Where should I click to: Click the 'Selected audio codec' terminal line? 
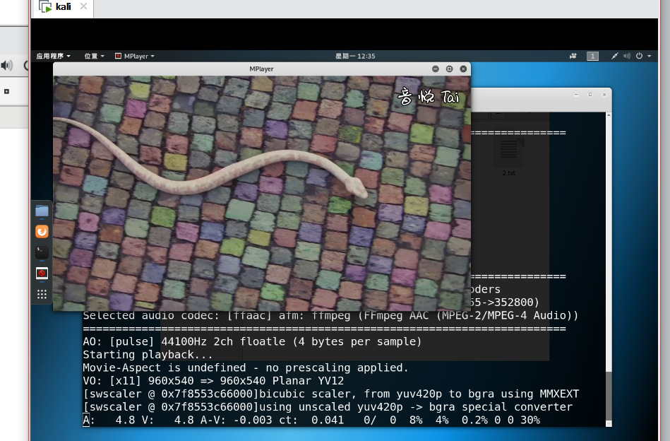click(330, 316)
